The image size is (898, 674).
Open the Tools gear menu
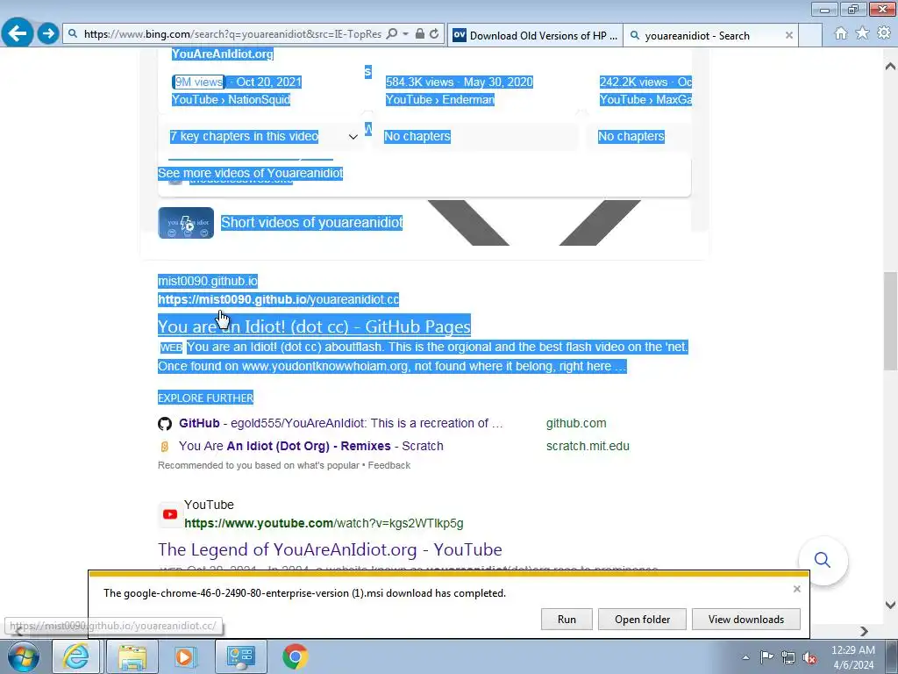tap(884, 33)
